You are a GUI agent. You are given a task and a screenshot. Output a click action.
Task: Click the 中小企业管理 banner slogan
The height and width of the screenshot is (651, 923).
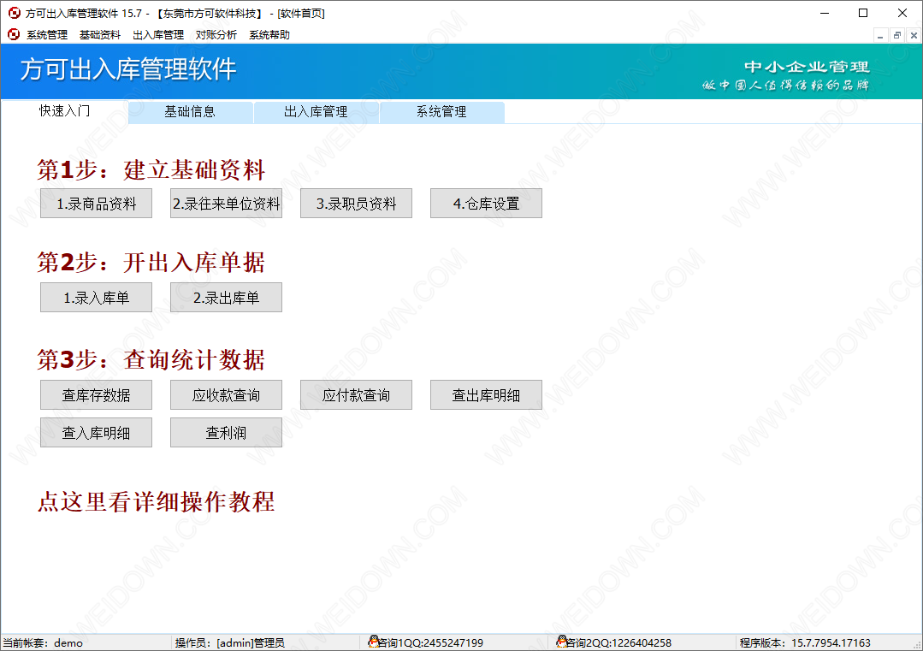click(x=807, y=67)
